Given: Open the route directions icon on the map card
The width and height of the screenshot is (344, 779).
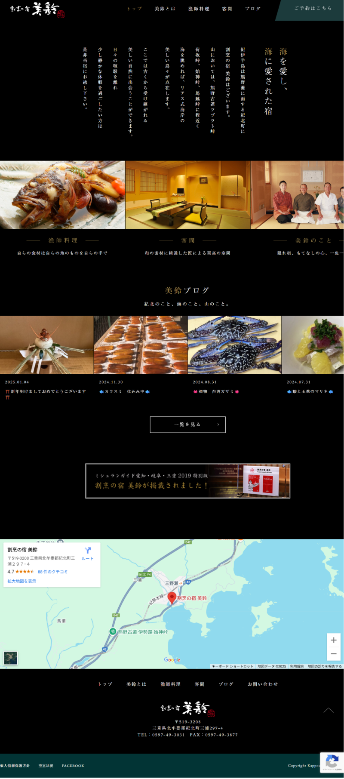Looking at the screenshot, I should click(88, 553).
